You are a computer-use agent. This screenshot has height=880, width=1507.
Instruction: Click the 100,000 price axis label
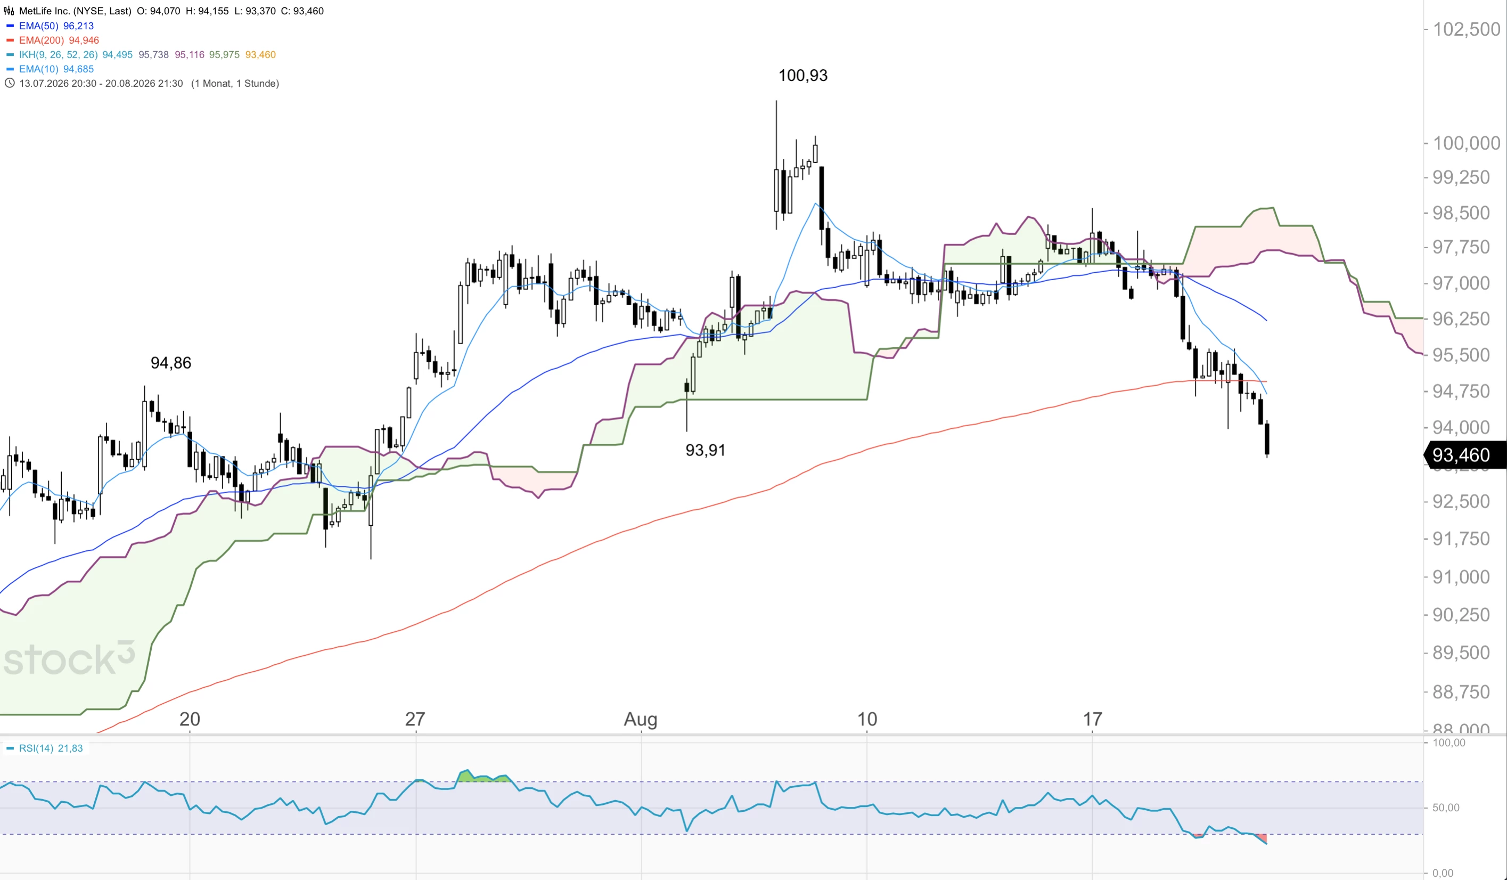[1467, 143]
